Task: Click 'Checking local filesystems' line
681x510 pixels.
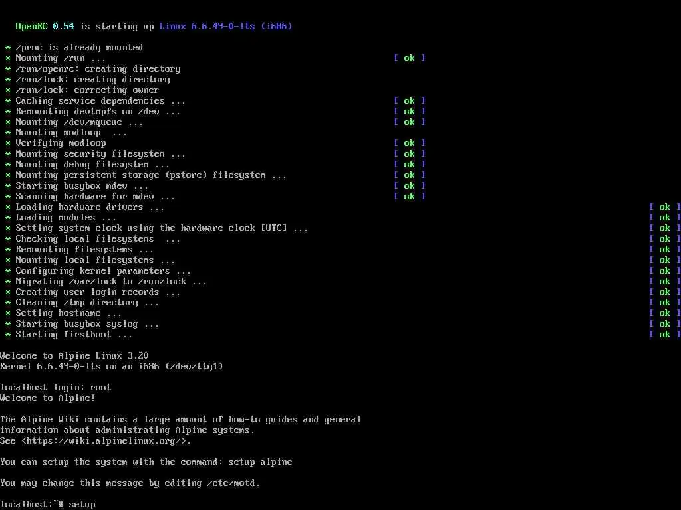Action: pyautogui.click(x=98, y=239)
